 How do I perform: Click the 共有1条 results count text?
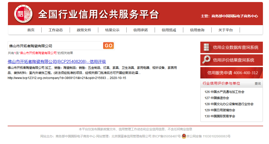tap(40, 53)
